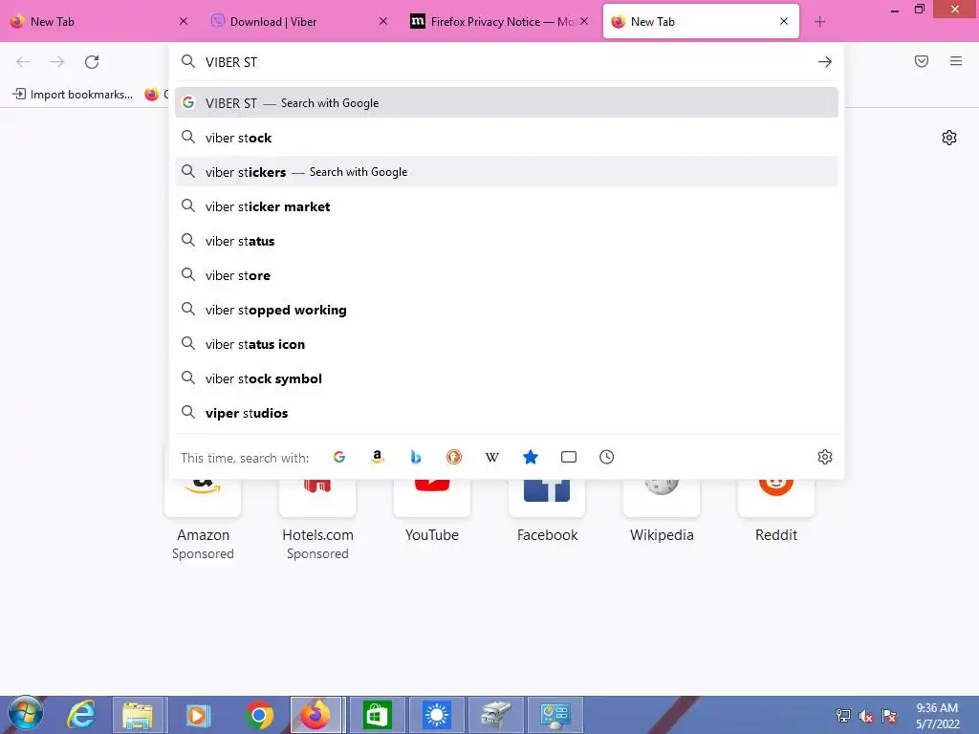The image size is (979, 734).
Task: Open Windows Start menu
Action: [x=26, y=714]
